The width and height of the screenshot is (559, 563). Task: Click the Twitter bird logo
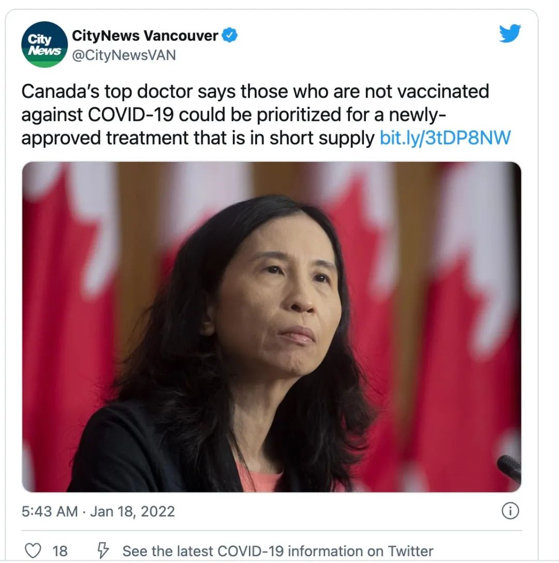point(510,33)
